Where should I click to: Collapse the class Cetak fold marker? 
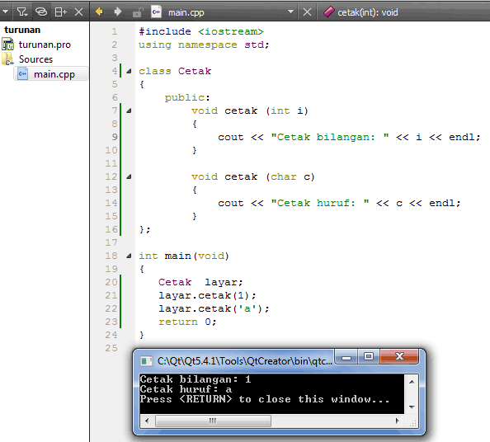coord(129,71)
